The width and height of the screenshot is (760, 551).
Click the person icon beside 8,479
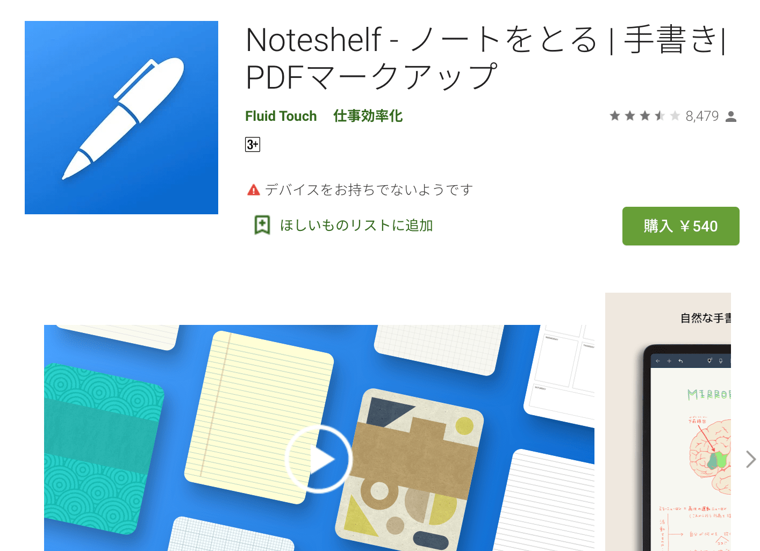coord(731,116)
